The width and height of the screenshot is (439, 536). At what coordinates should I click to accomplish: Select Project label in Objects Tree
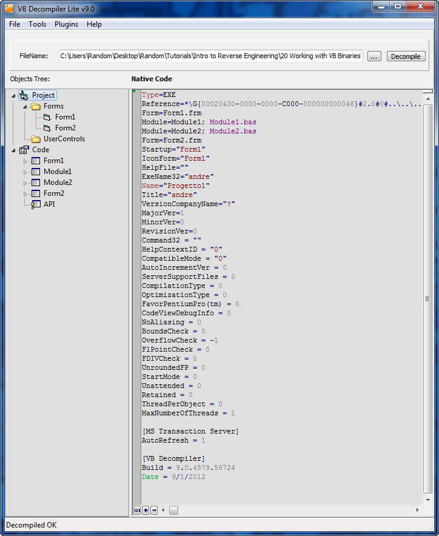pyautogui.click(x=43, y=95)
